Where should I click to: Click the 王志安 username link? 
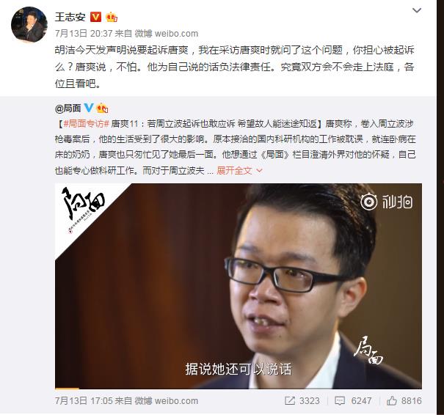pos(70,17)
